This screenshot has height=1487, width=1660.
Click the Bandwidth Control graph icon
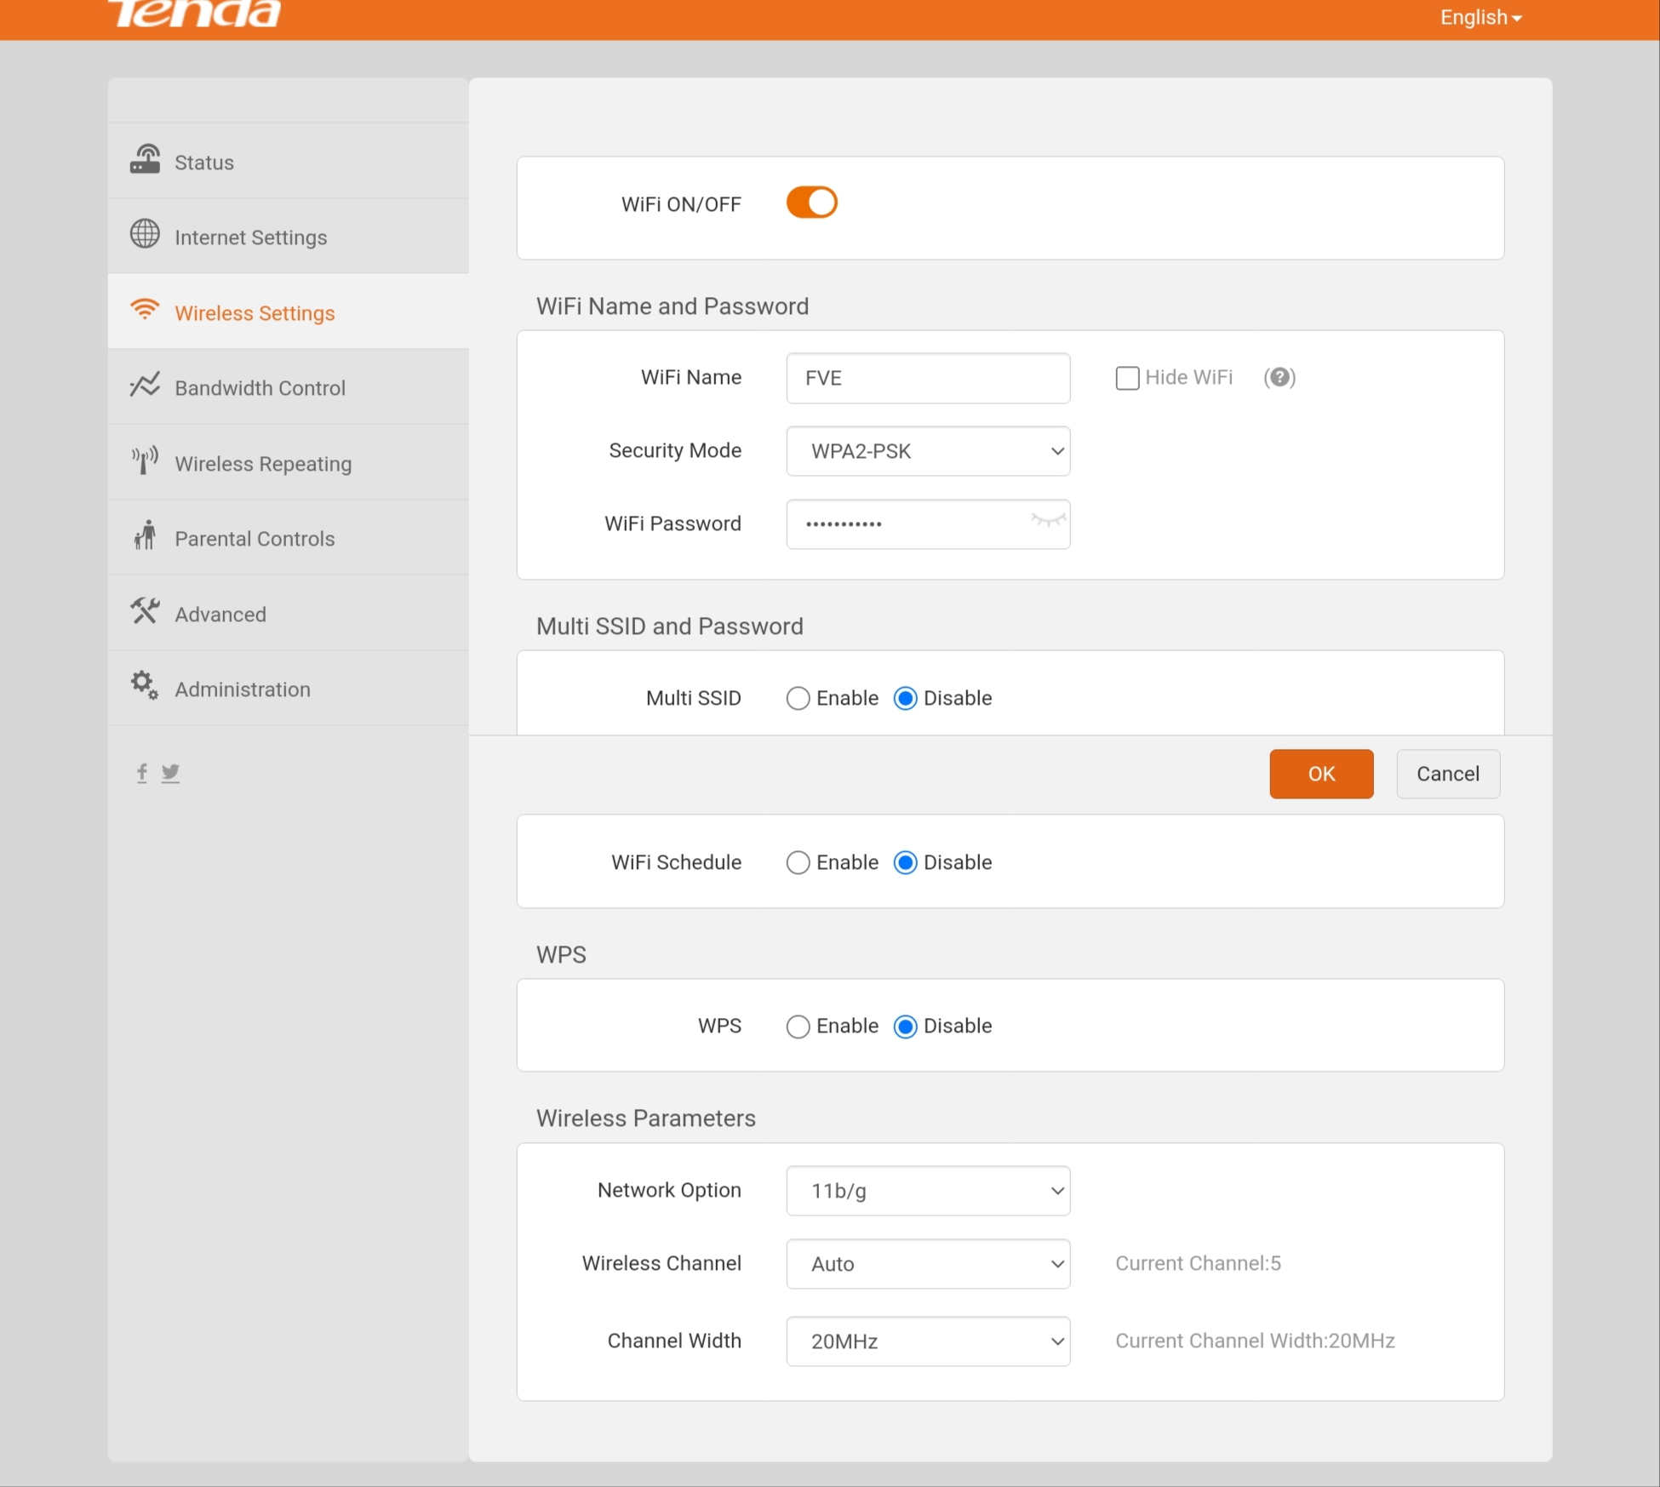click(145, 386)
